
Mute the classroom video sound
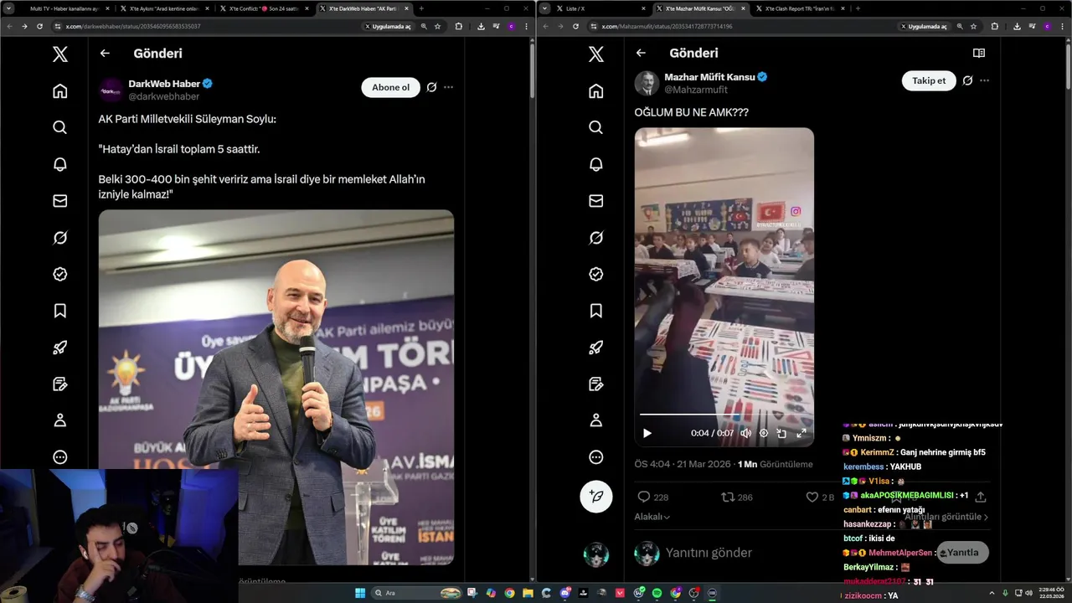pos(745,433)
